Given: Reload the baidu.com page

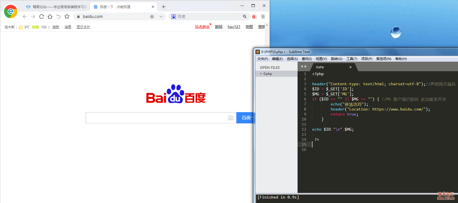Looking at the screenshot, I should point(42,17).
